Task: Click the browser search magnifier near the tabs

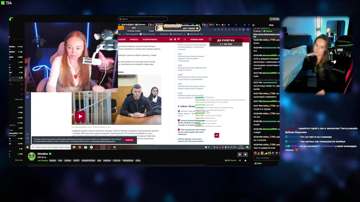Action: 236,25
